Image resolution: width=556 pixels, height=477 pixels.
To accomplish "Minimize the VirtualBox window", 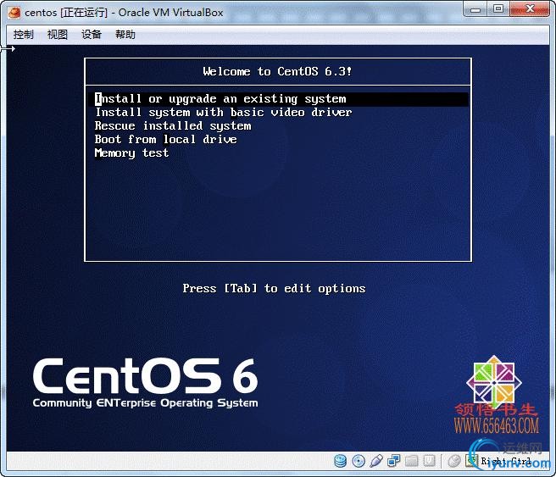I will pos(475,9).
